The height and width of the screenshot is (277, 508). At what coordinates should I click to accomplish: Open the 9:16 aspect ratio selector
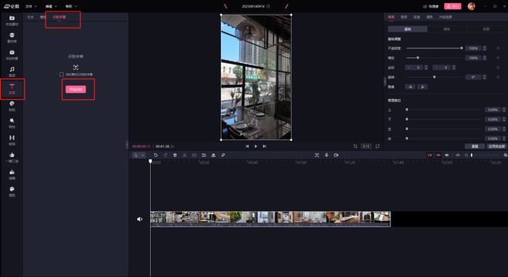pos(366,146)
